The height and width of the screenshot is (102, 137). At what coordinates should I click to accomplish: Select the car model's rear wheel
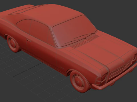(14, 44)
